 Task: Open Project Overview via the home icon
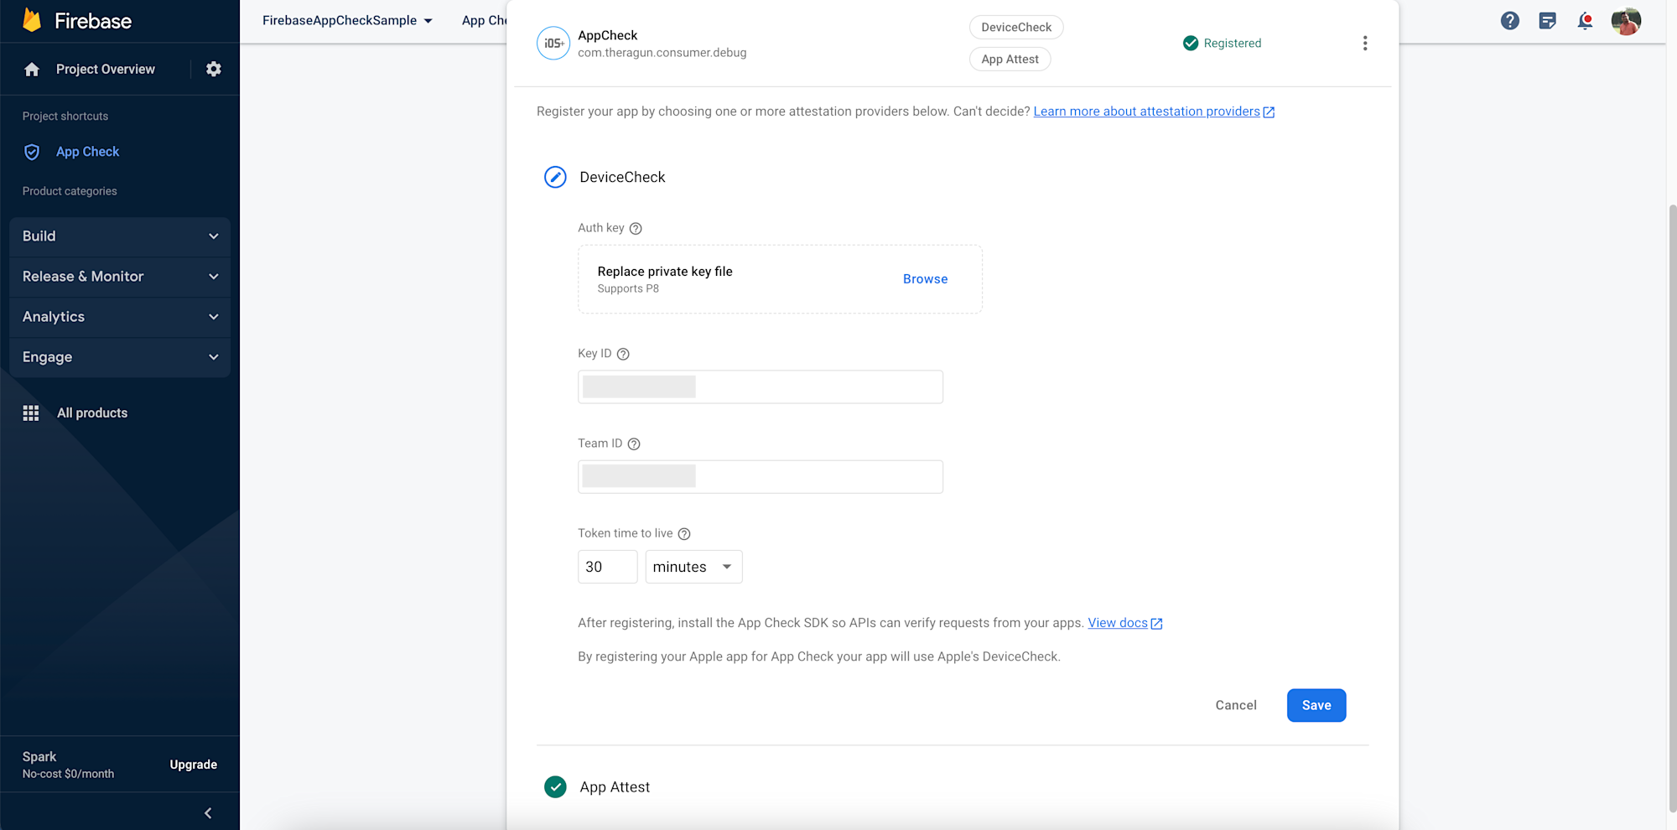click(32, 69)
